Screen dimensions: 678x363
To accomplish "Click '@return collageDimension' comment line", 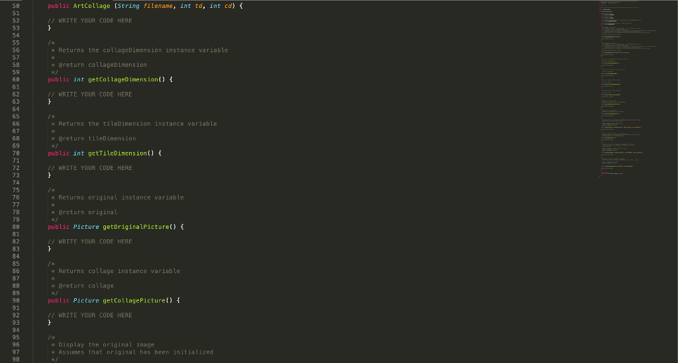I will point(99,65).
